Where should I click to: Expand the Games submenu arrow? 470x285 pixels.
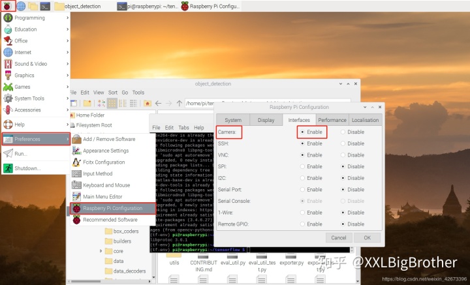(68, 87)
